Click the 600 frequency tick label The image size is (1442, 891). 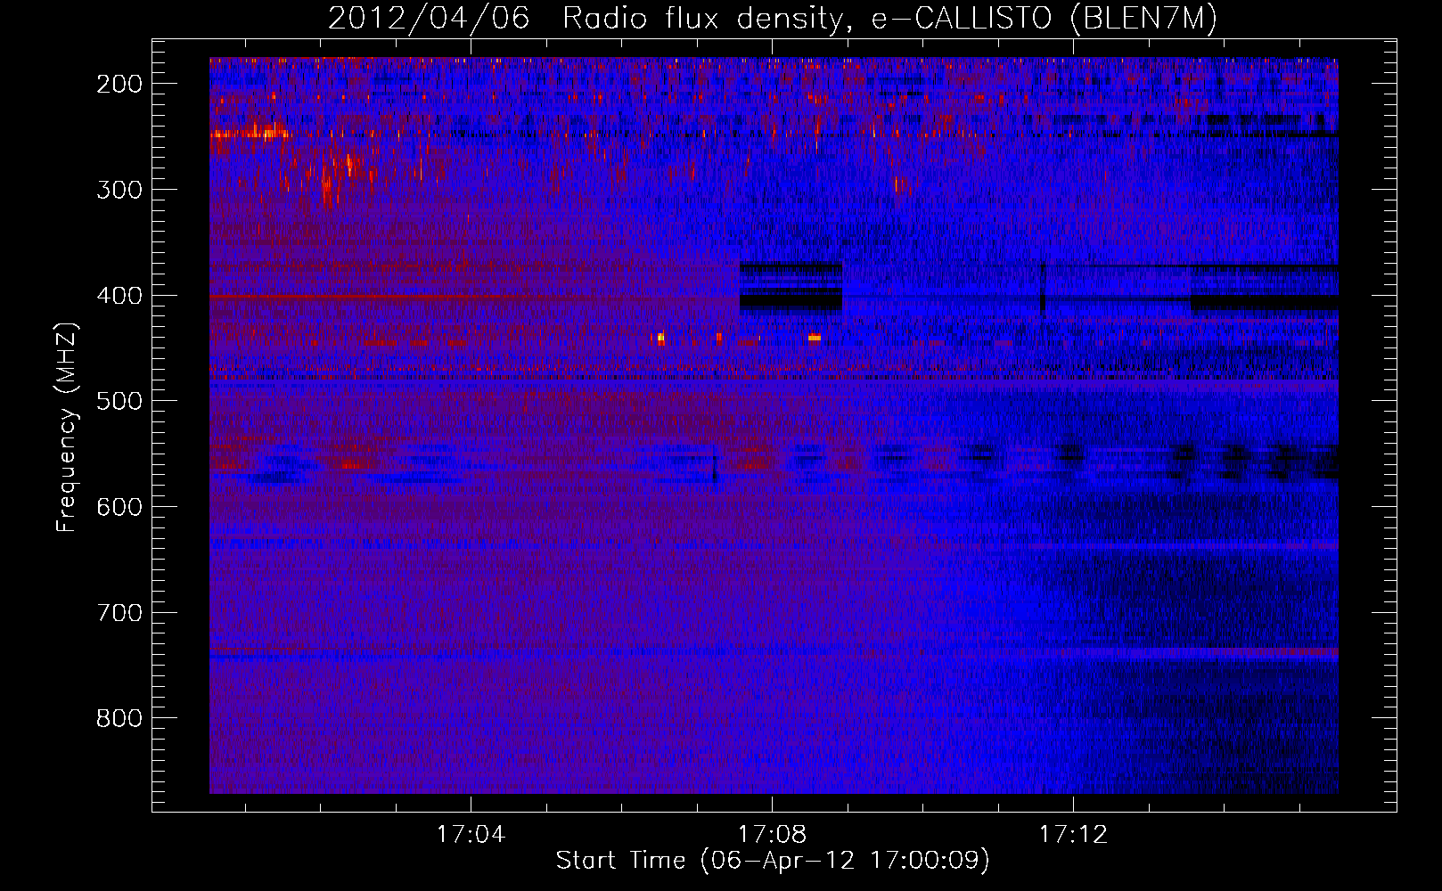pos(119,507)
